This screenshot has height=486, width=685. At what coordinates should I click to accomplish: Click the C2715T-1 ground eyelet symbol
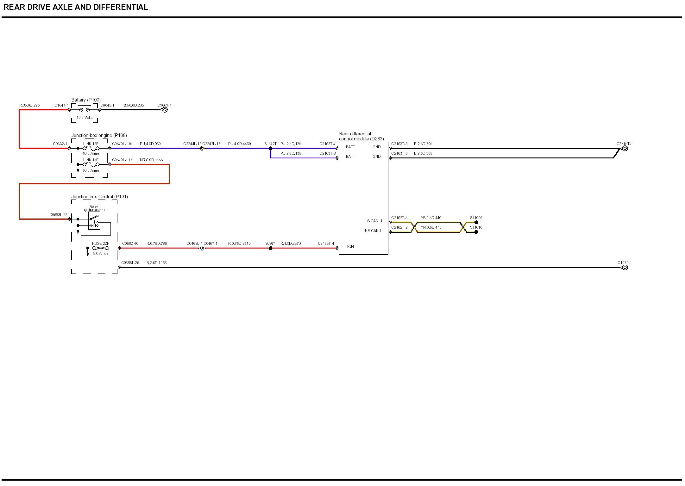625,148
